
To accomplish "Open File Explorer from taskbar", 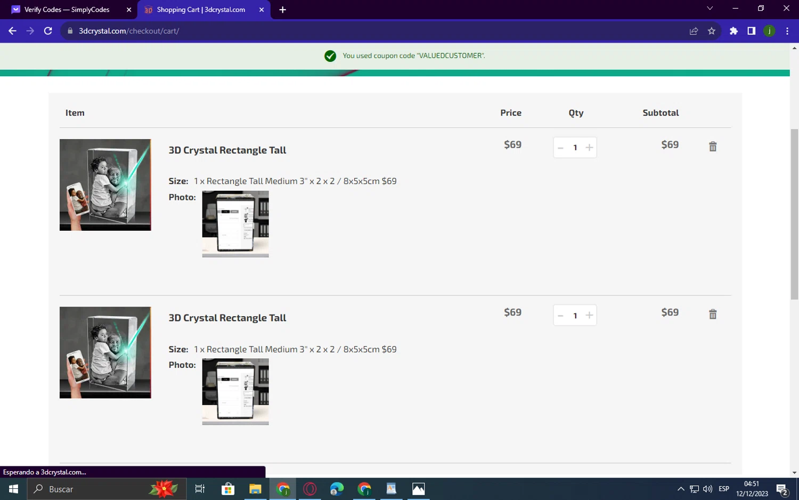I will click(255, 489).
